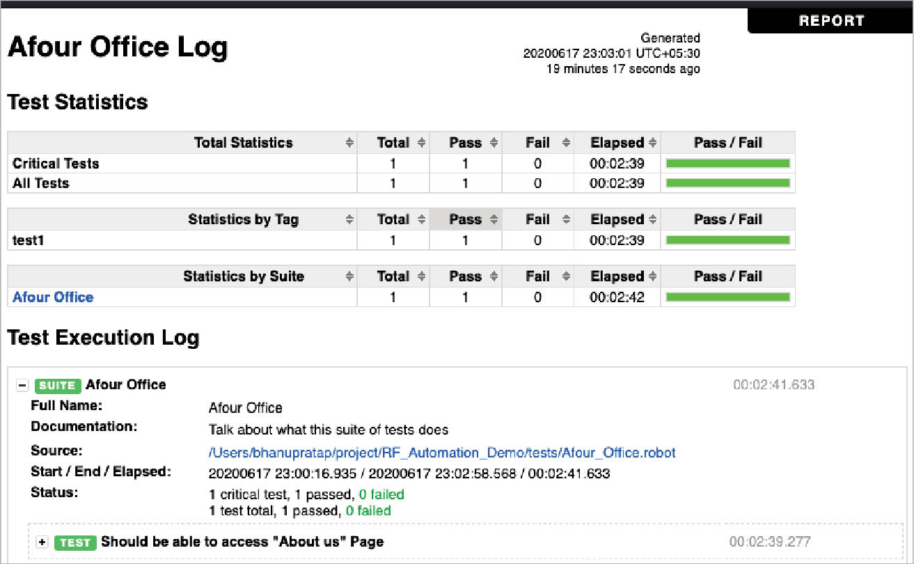Open the REPORT page
This screenshot has height=564, width=914.
[830, 20]
